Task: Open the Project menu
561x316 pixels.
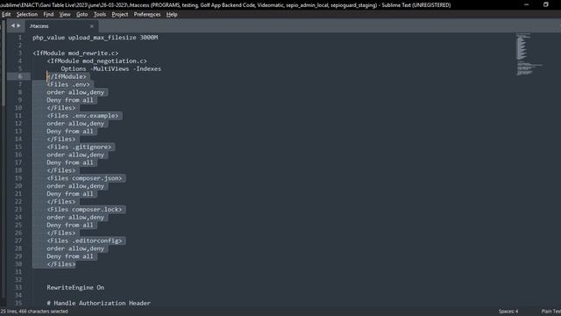Action: [x=120, y=15]
